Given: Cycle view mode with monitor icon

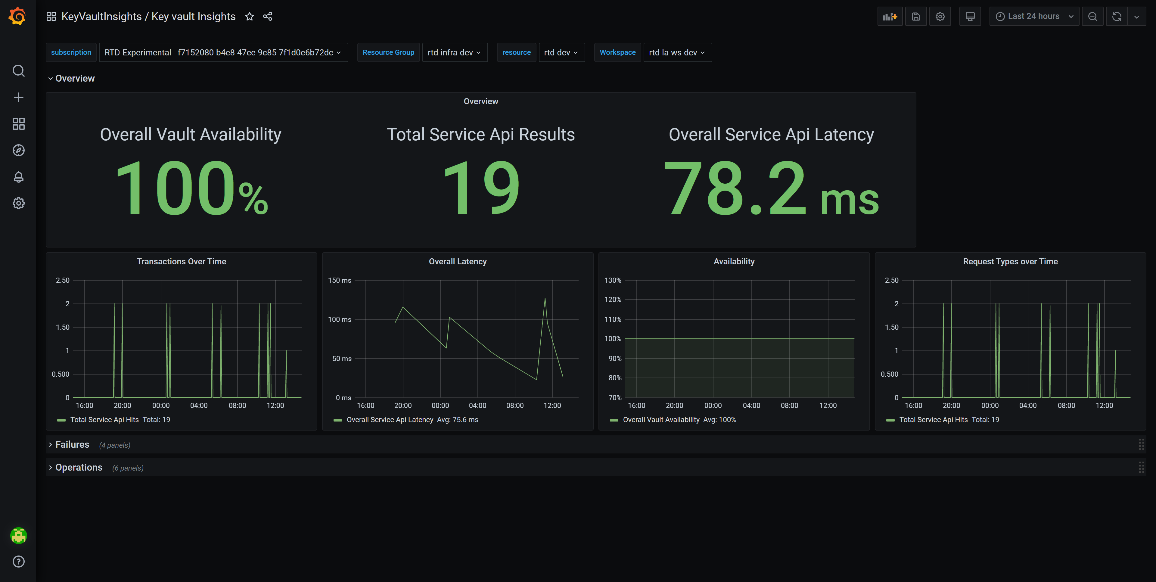Looking at the screenshot, I should pos(970,17).
